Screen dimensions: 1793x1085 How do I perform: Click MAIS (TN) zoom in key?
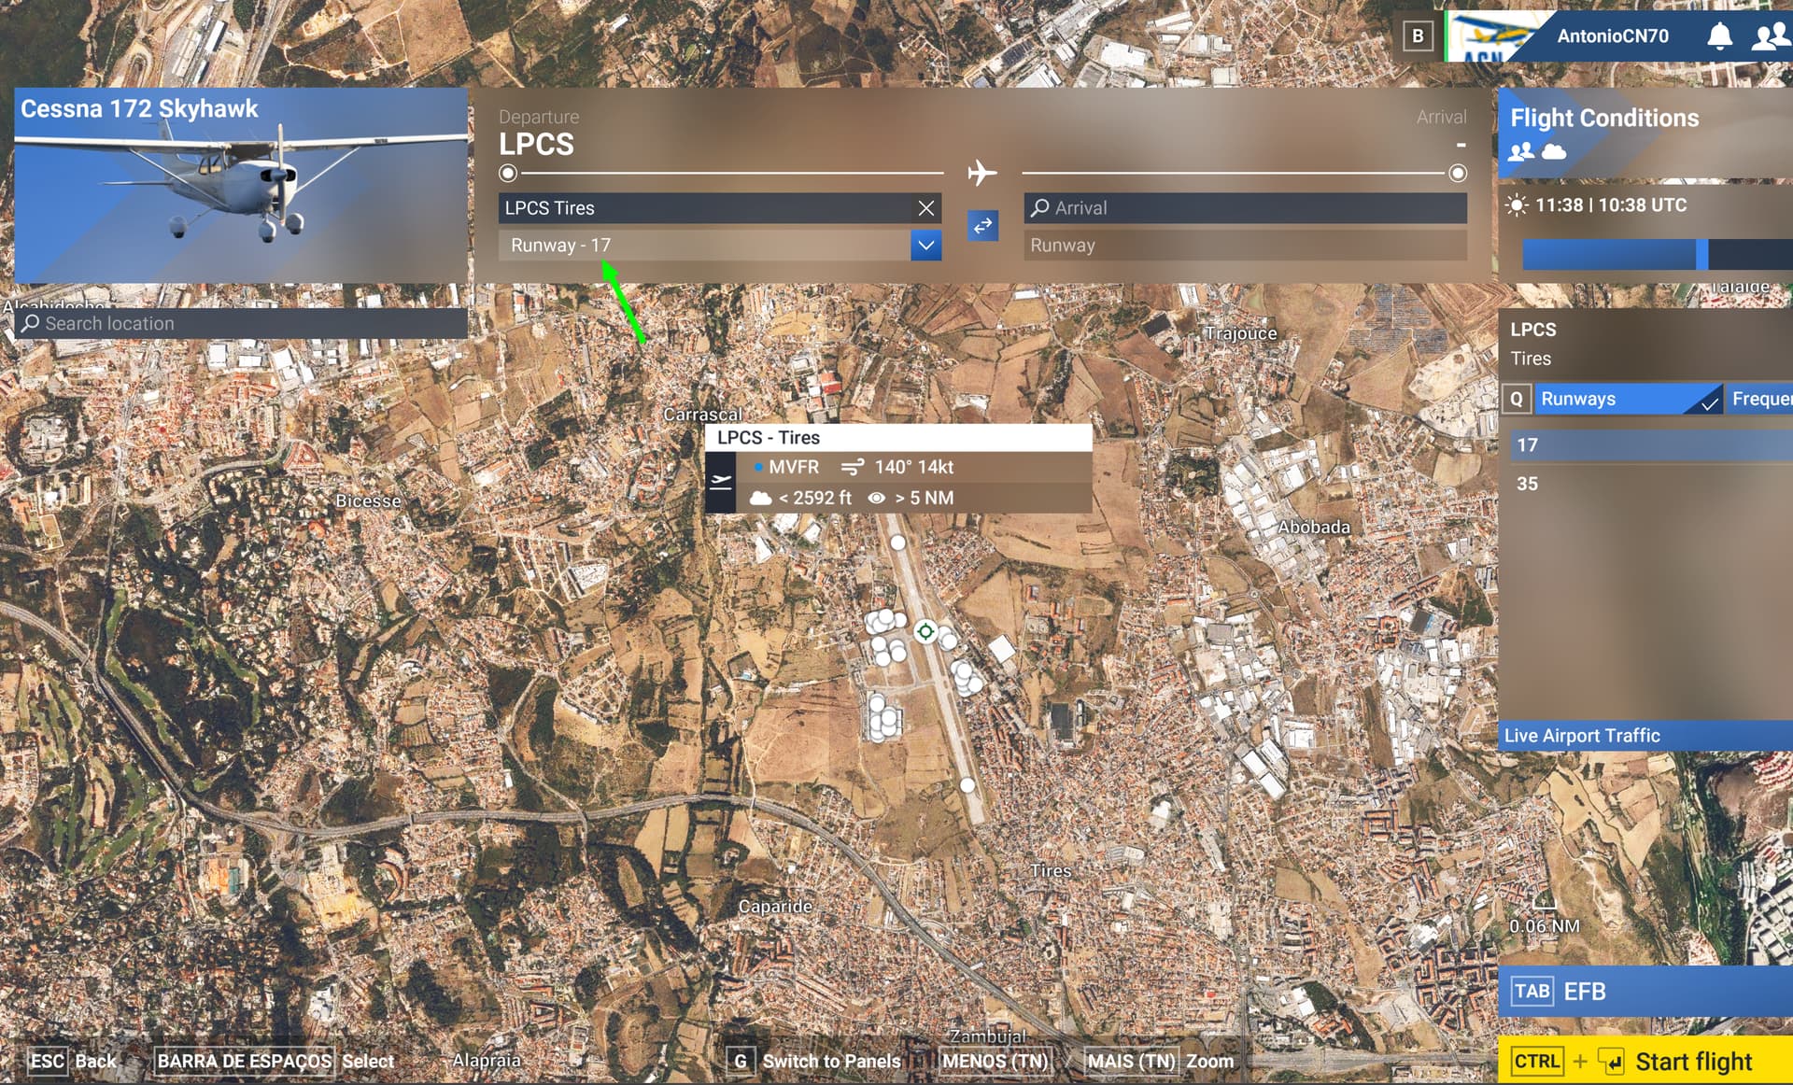pos(1131,1061)
